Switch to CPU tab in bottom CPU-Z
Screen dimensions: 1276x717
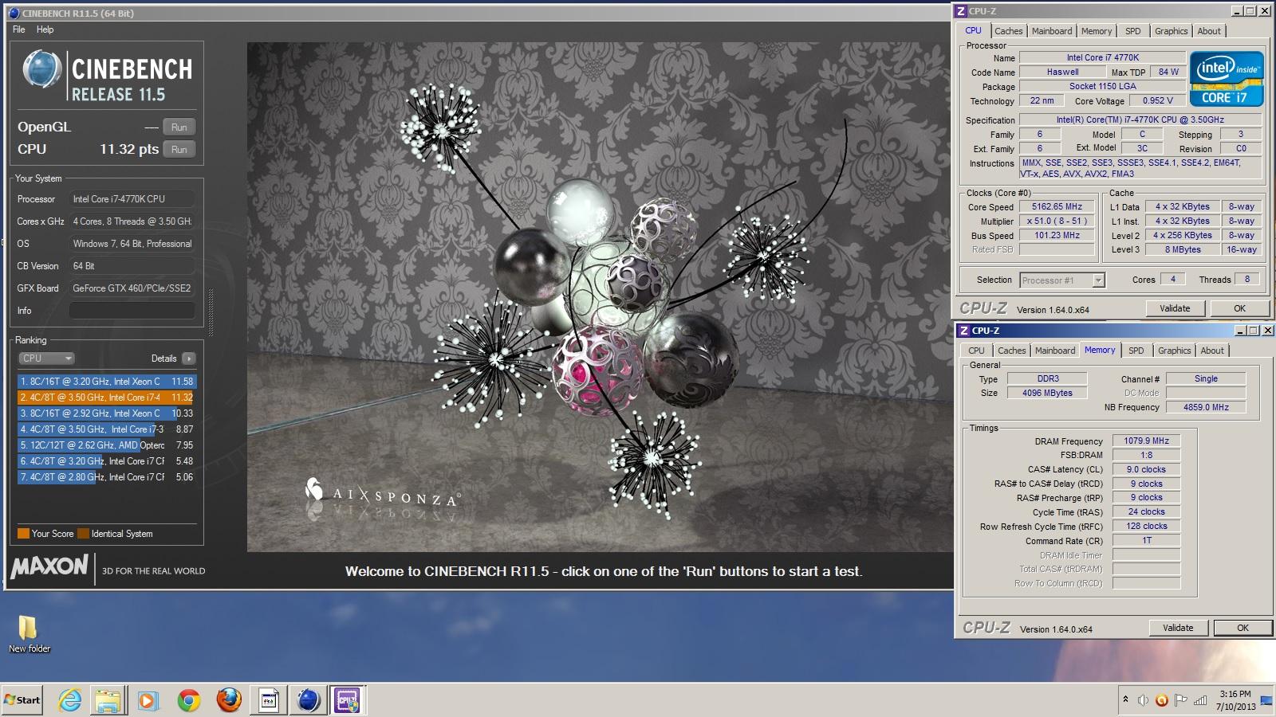(x=976, y=351)
